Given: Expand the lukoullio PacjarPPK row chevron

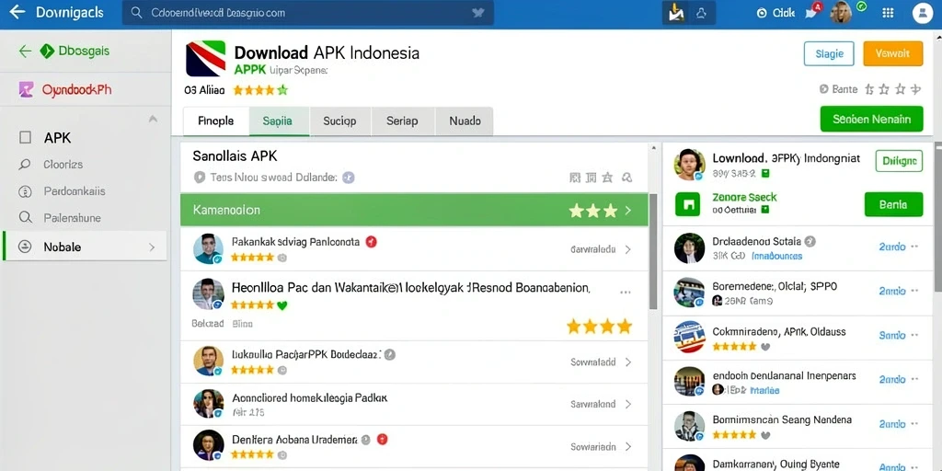Looking at the screenshot, I should click(x=627, y=362).
